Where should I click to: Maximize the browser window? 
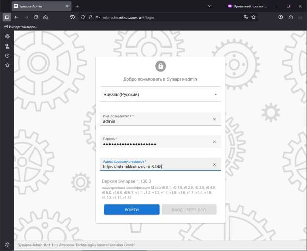(288, 6)
